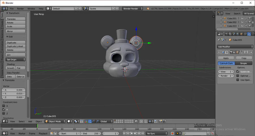Click the OpenGL render image icon
Screen dimensions: 255x136
[x=160, y=121]
